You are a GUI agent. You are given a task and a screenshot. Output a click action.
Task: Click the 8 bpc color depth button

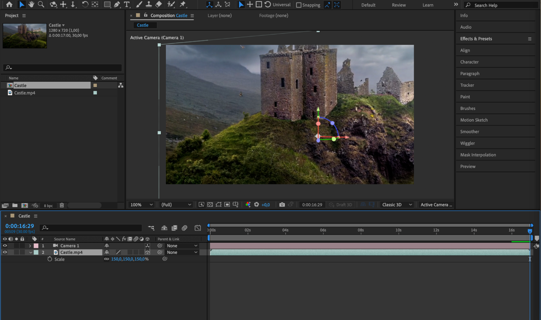pyautogui.click(x=48, y=206)
